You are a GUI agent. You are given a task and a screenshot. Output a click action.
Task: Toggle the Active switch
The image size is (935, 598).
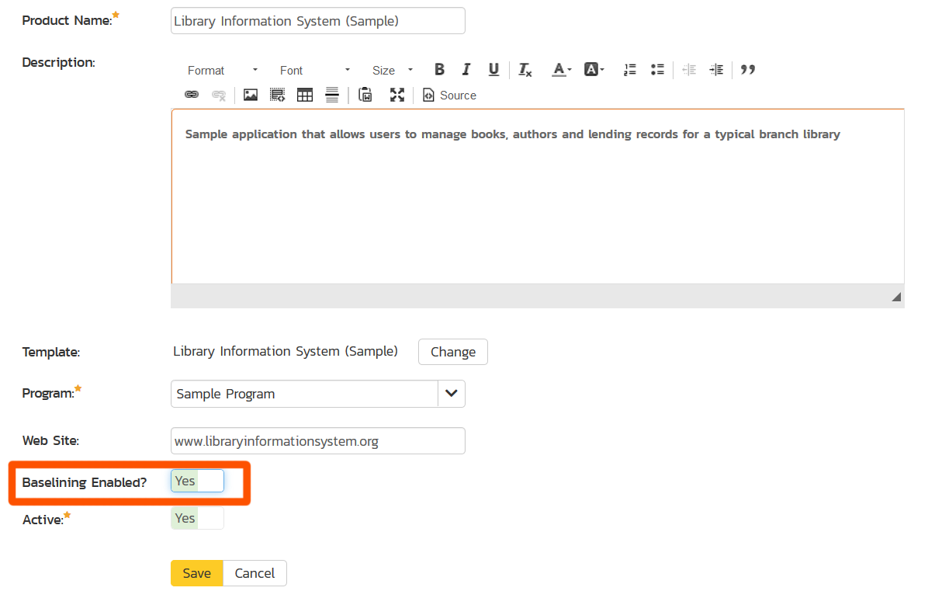(197, 518)
